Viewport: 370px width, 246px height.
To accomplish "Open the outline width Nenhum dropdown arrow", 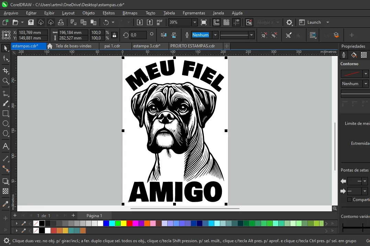I will point(215,35).
